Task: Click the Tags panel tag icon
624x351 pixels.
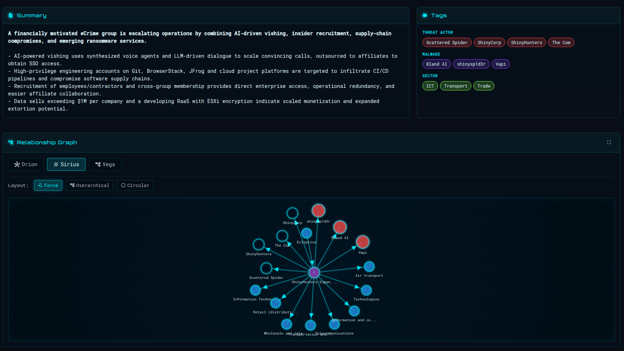Action: tap(425, 15)
